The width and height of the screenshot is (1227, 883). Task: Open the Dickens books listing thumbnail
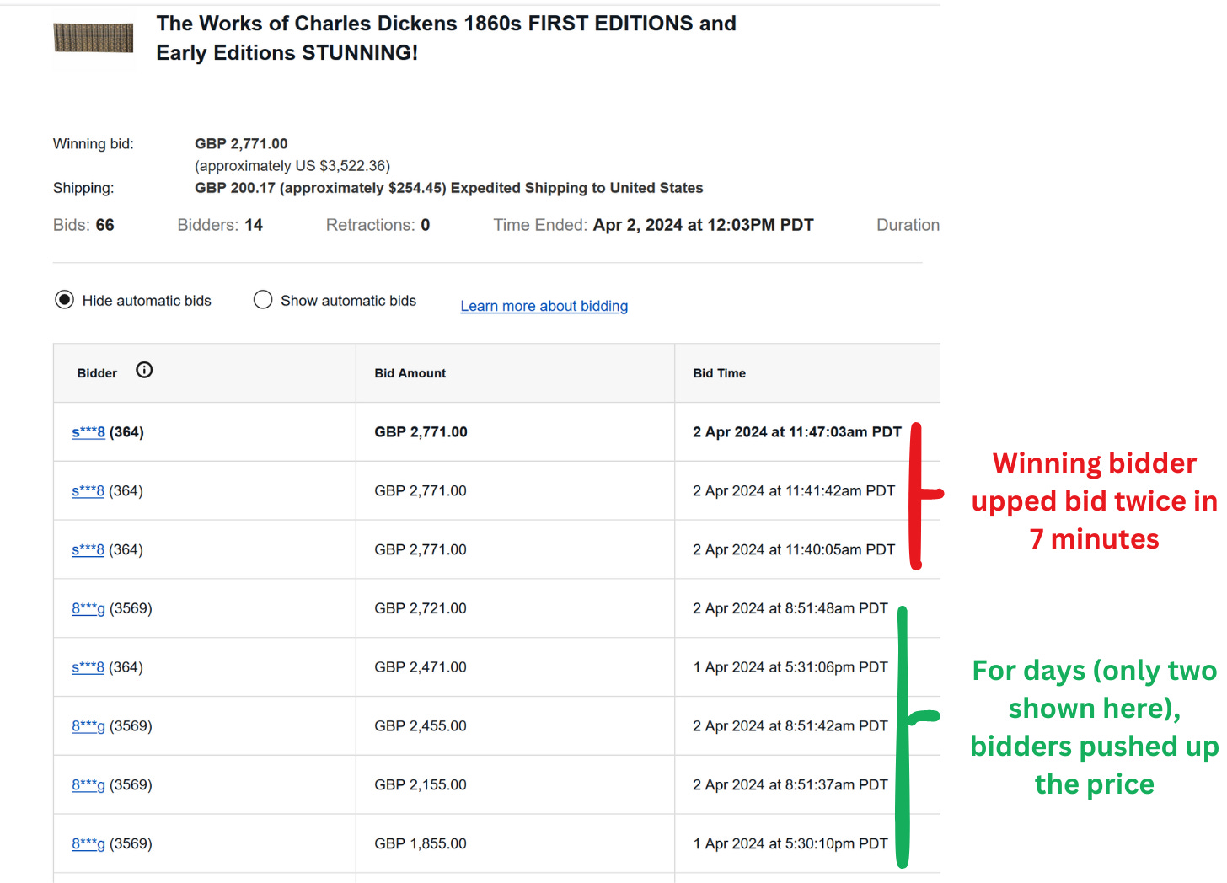tap(94, 38)
